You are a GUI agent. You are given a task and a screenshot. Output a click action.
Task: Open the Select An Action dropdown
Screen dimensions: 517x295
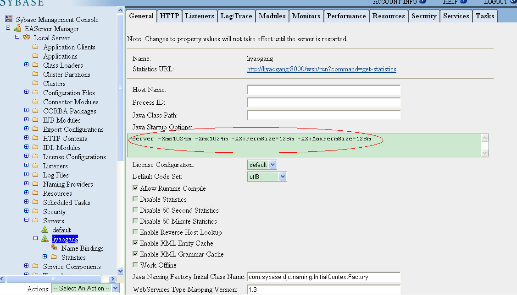click(x=85, y=289)
